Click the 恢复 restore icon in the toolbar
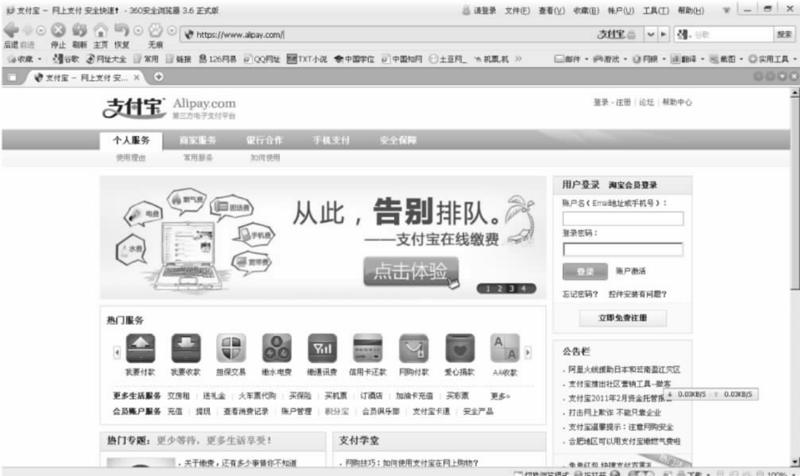 [122, 30]
